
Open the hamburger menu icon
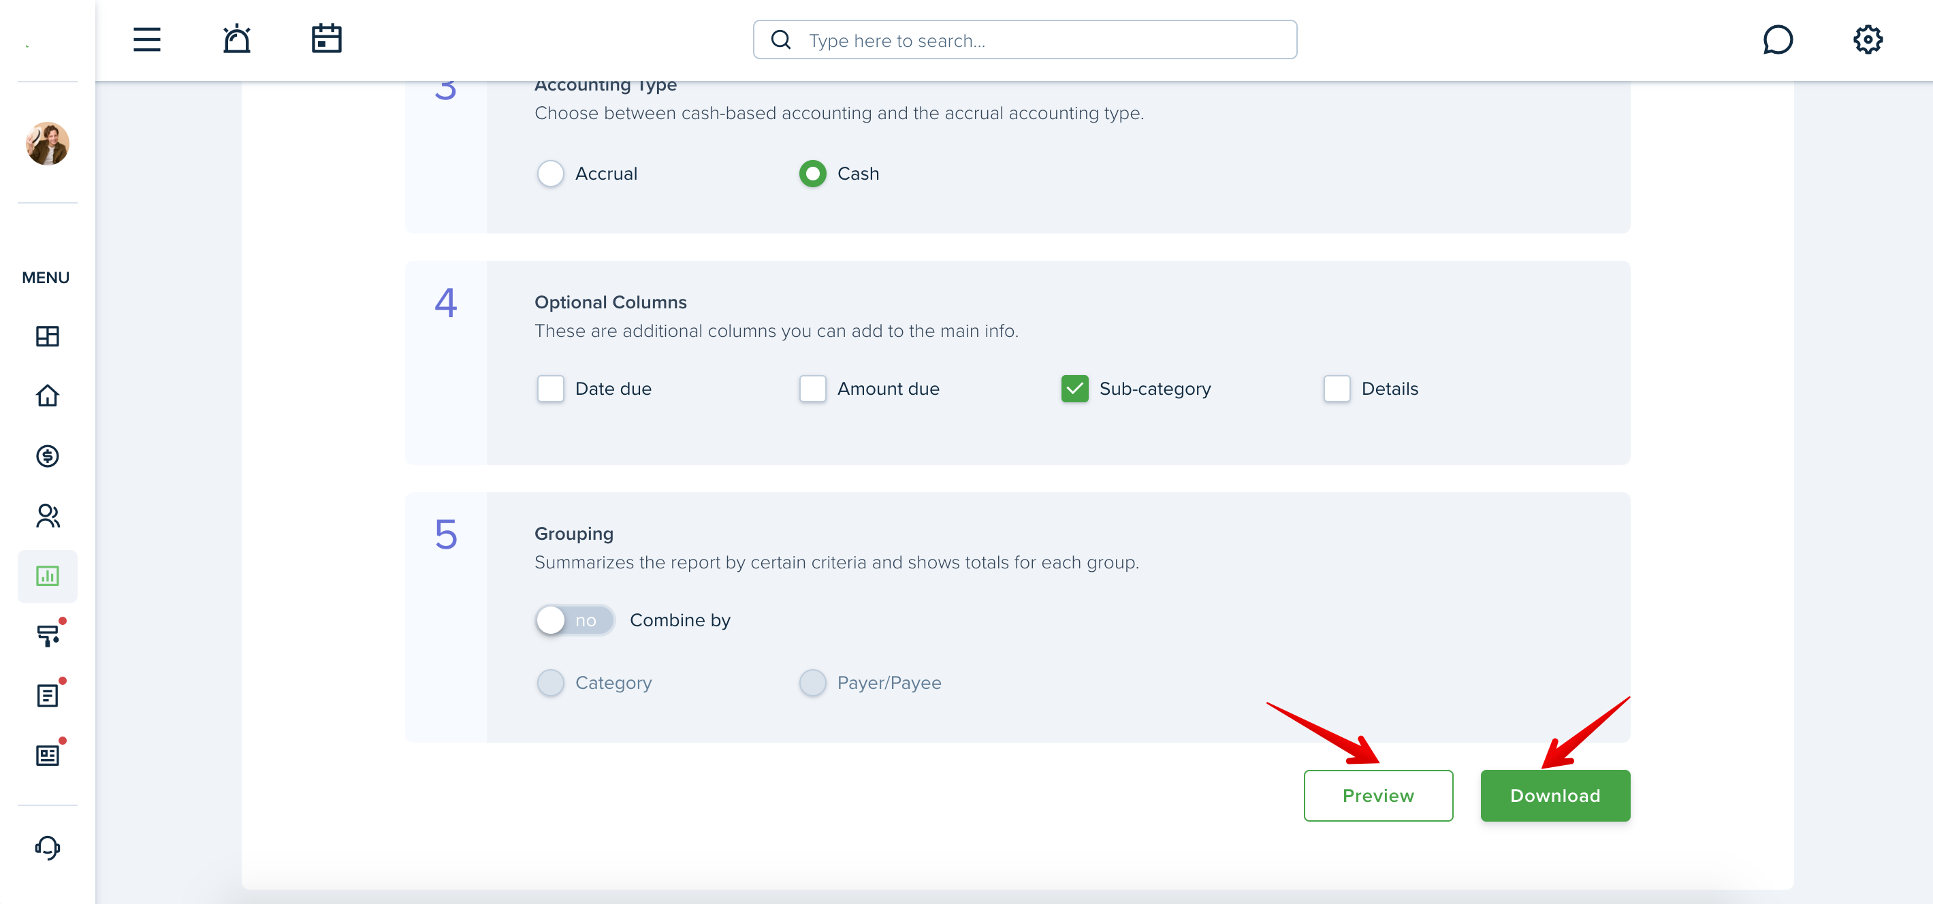click(146, 39)
